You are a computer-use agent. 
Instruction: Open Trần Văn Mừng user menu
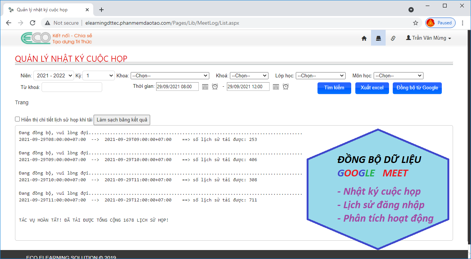point(428,38)
